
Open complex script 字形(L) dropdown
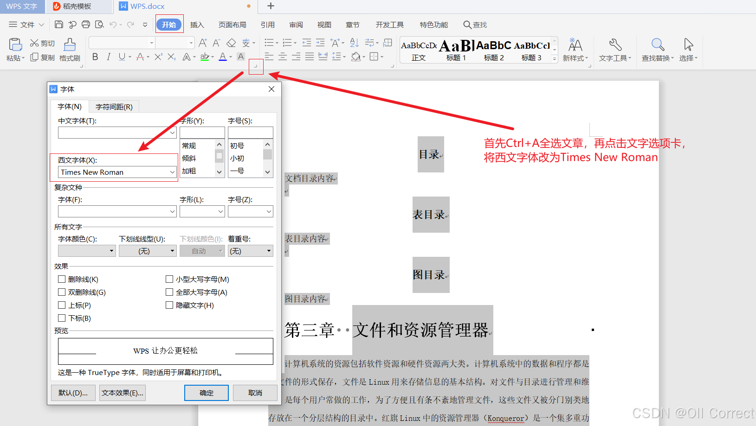click(x=220, y=211)
